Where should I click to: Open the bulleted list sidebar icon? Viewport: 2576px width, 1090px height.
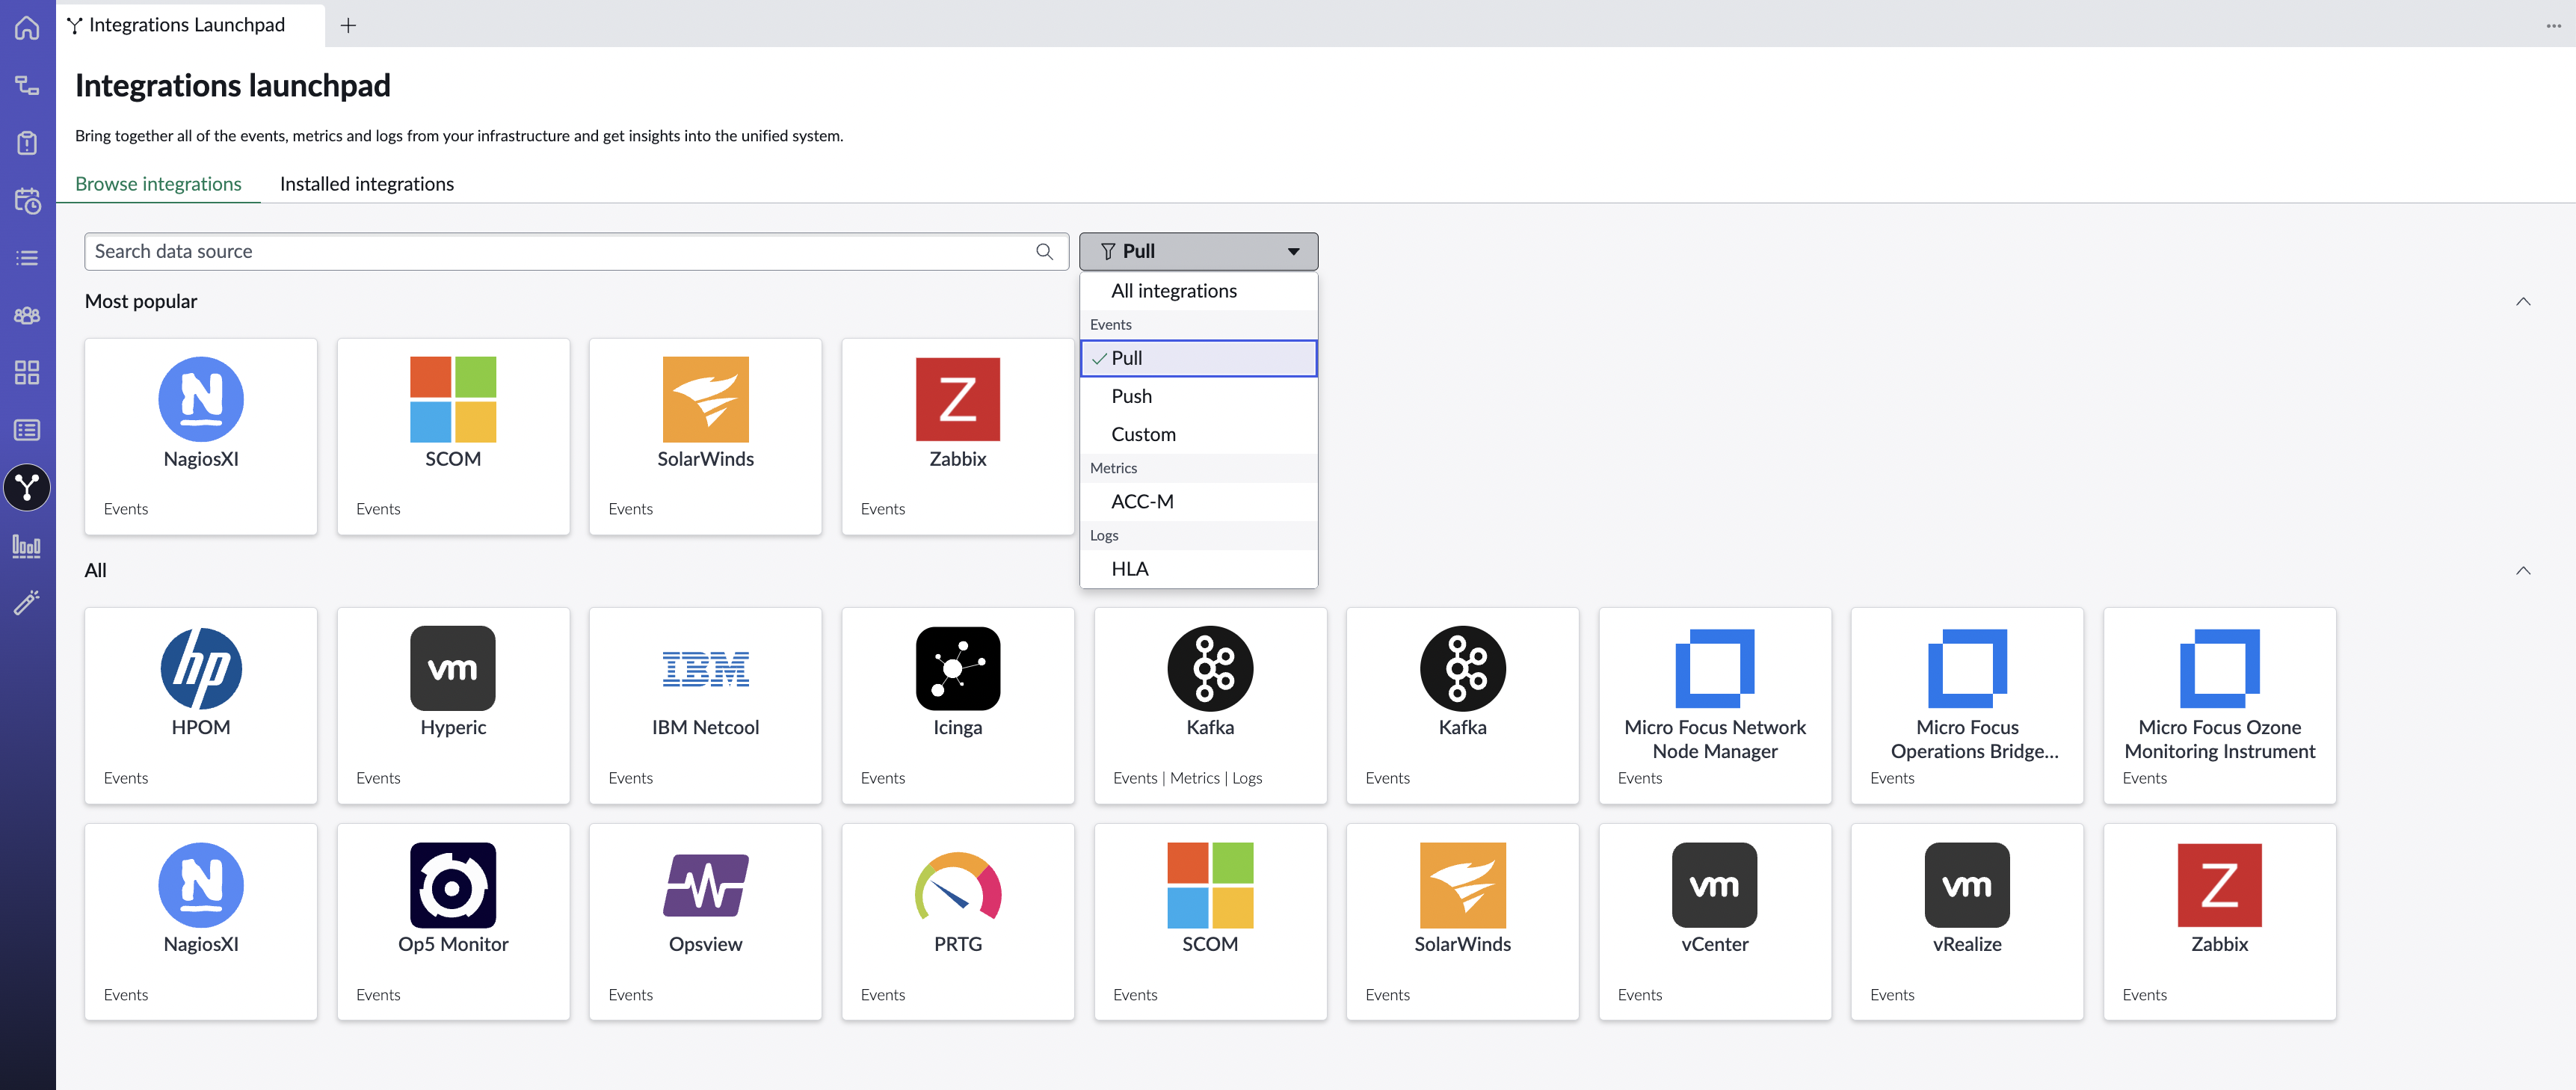tap(27, 258)
